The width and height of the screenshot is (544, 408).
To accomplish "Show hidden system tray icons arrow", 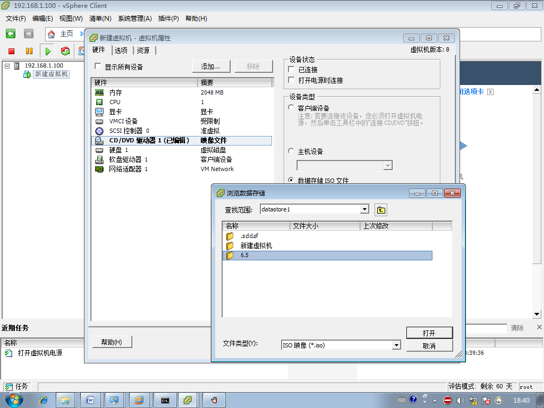I will point(435,401).
